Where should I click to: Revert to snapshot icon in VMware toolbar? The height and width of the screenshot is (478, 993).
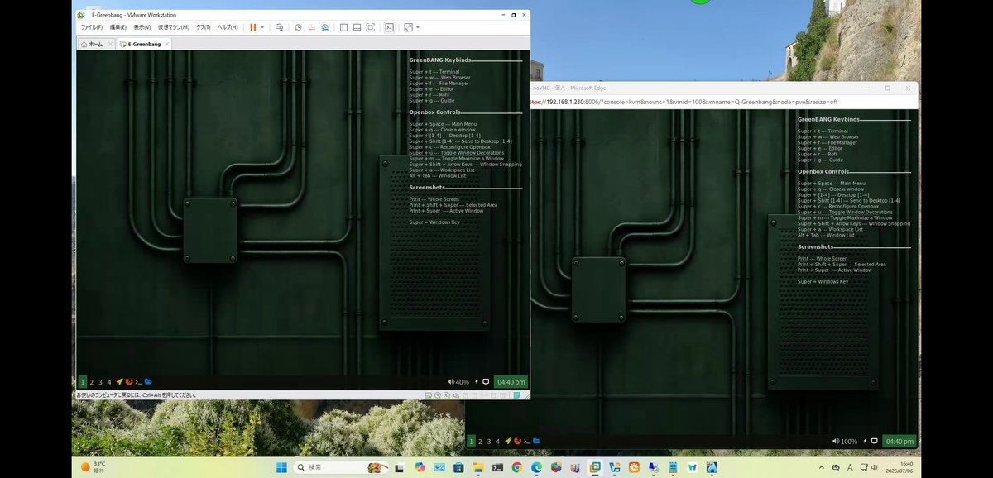311,27
